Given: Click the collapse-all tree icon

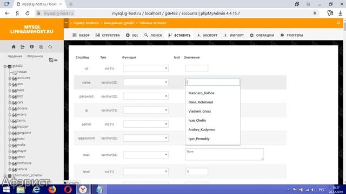Looking at the screenshot, I should (x=51, y=60).
